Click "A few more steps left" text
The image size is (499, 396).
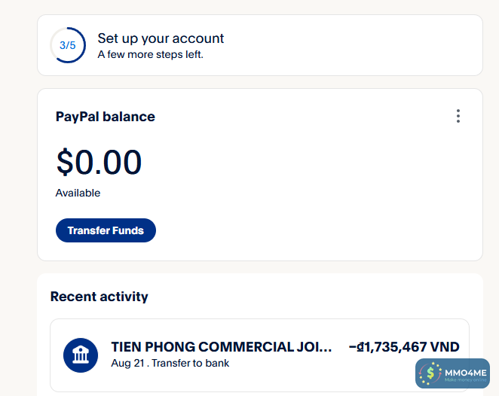pyautogui.click(x=150, y=54)
